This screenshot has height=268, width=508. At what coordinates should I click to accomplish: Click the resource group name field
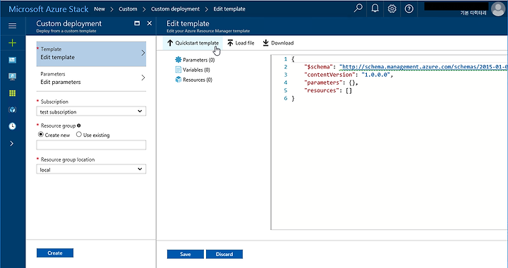pos(91,145)
